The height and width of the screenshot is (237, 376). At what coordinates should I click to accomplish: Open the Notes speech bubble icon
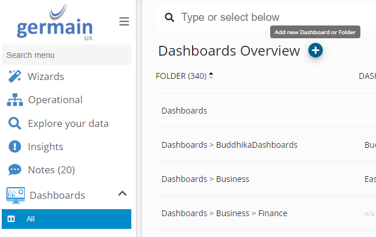point(14,170)
